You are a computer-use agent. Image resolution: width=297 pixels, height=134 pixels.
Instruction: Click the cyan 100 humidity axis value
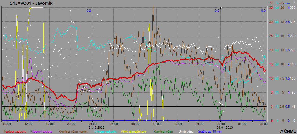click(x=276, y=7)
